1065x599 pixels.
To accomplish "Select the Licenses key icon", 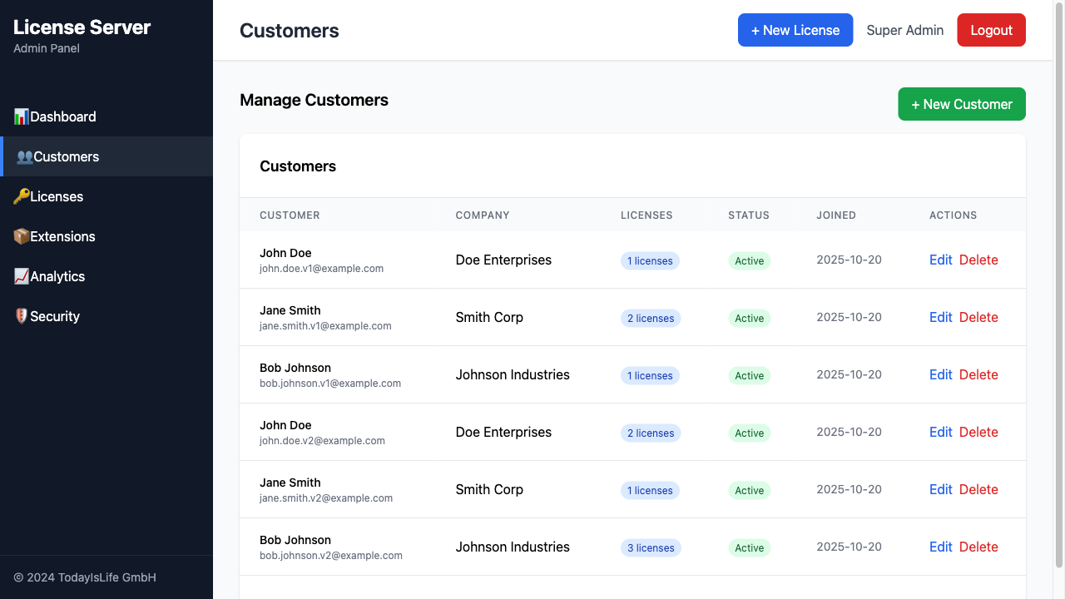I will click(x=20, y=196).
